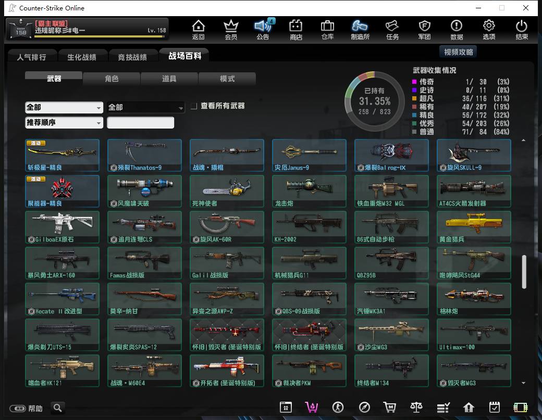Click the film strip icon in bottom bar
Screen dimensions: 542x420
tap(520, 408)
